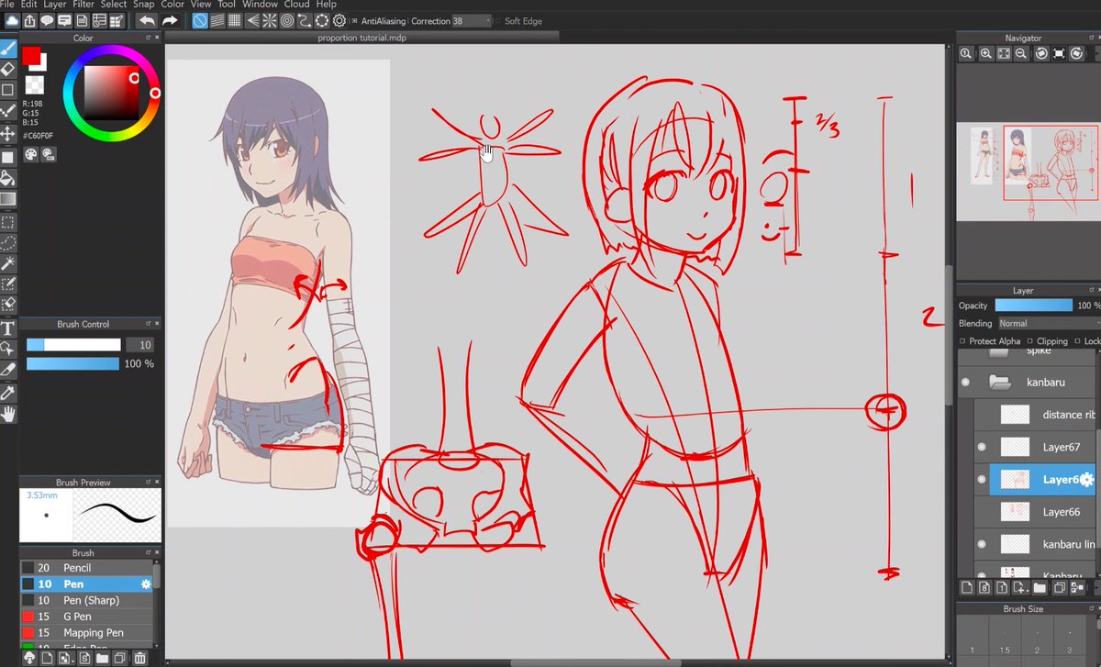Open the Layer menu

(54, 5)
